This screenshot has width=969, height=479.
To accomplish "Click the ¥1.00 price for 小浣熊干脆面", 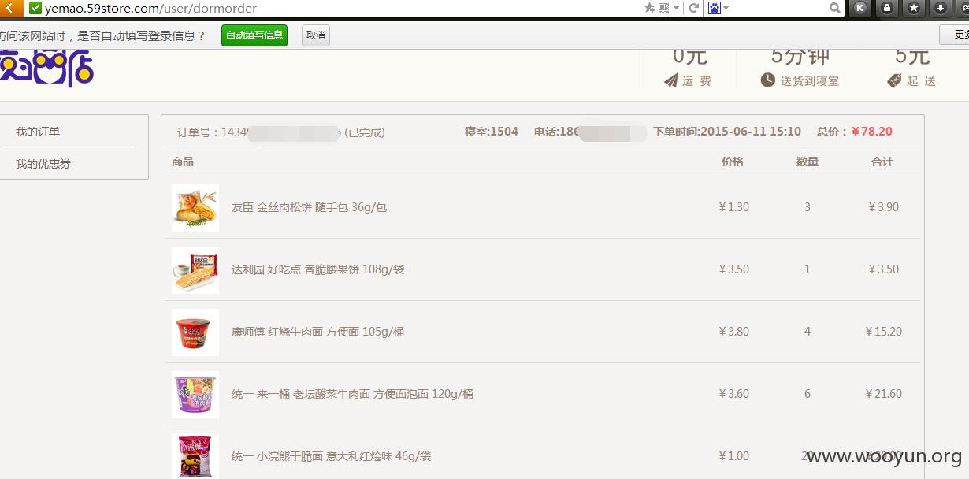I will coord(733,456).
